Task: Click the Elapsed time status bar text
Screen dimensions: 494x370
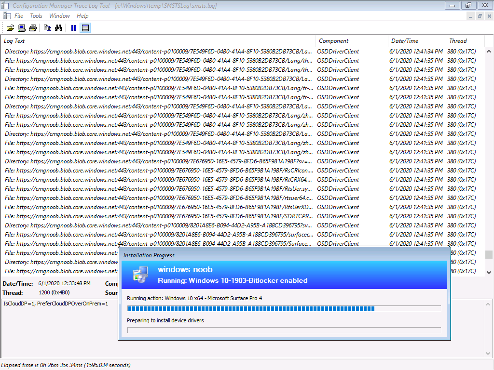Action: coord(66,365)
